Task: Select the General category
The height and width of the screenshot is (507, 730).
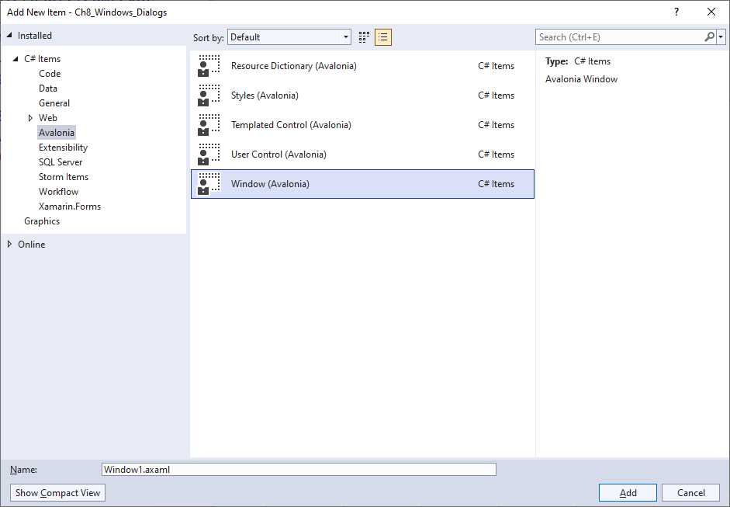Action: [x=54, y=103]
